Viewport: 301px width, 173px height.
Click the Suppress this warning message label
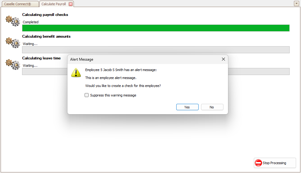click(x=113, y=95)
